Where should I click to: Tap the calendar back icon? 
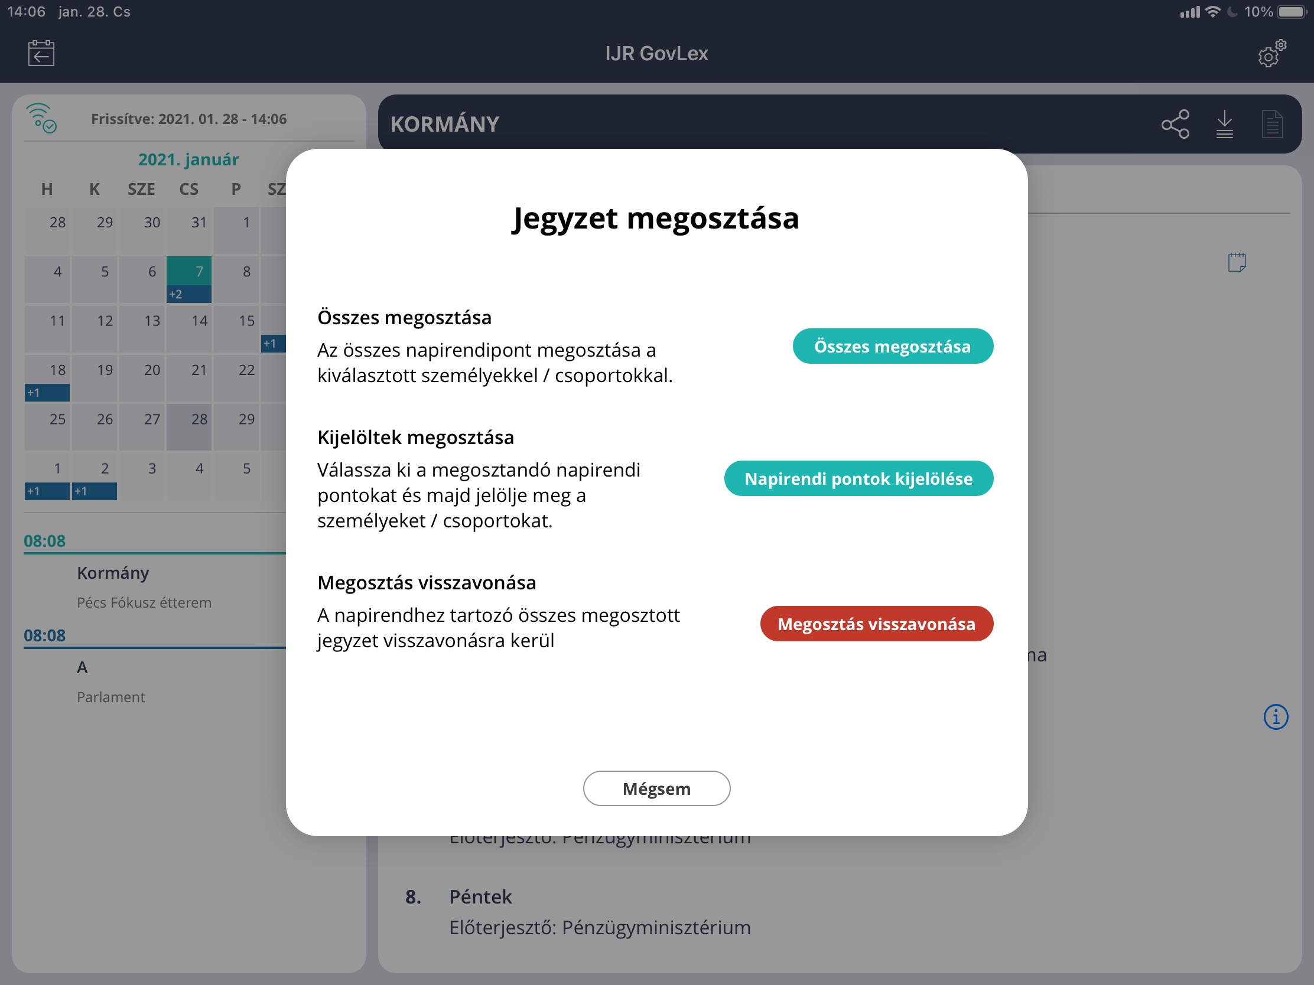[x=41, y=53]
